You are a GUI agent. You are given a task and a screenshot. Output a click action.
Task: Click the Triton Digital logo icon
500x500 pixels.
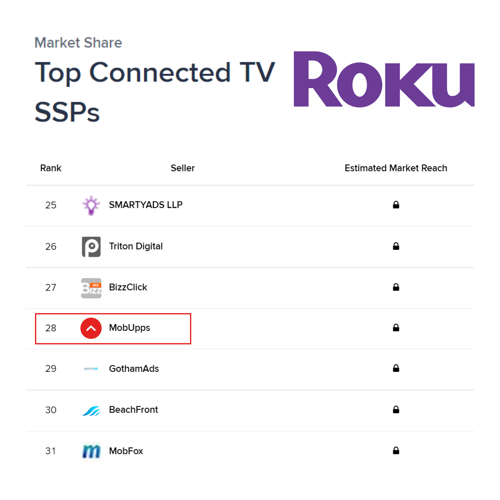coord(91,247)
